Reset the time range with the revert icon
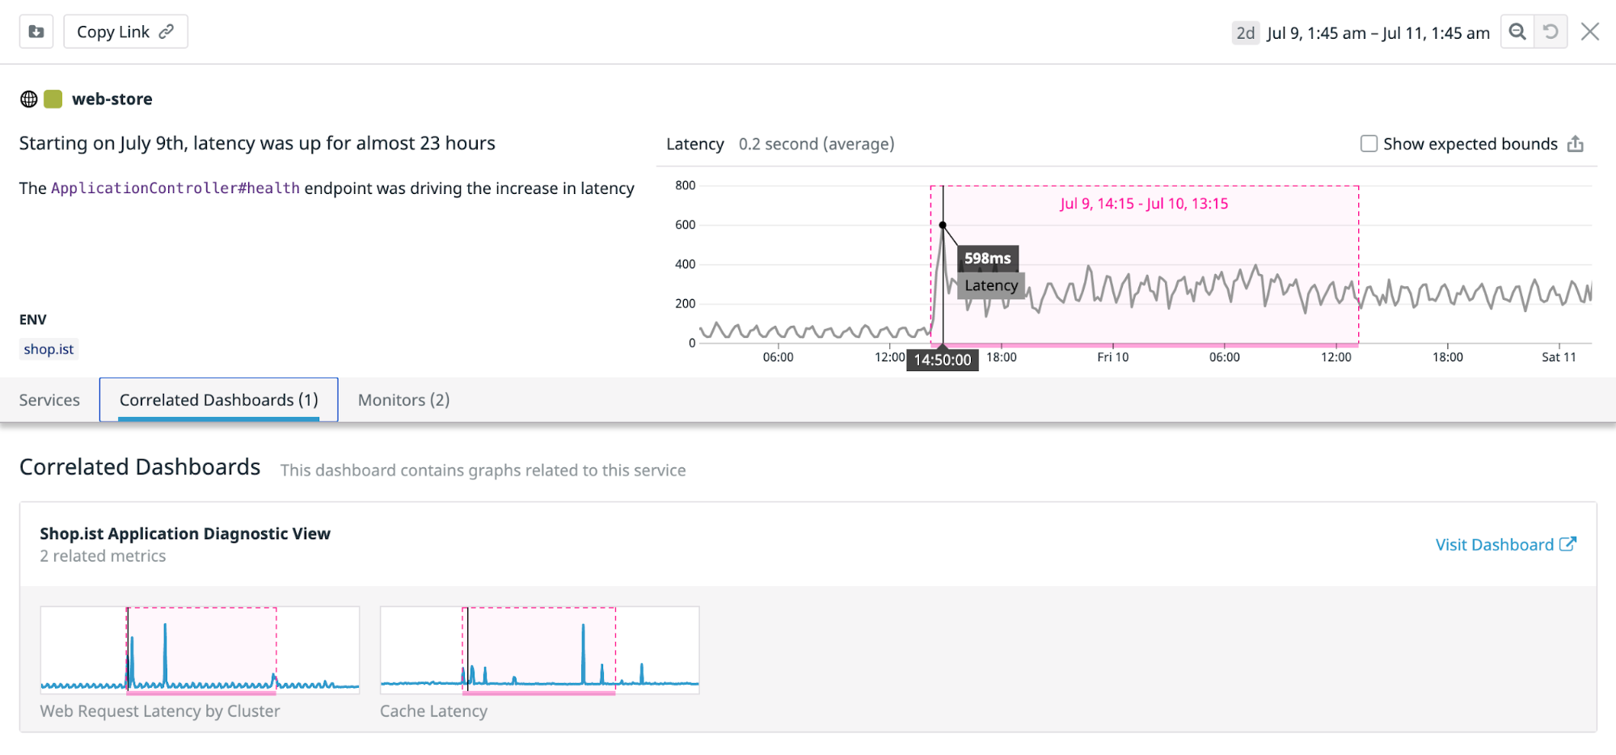The height and width of the screenshot is (755, 1616). point(1551,31)
